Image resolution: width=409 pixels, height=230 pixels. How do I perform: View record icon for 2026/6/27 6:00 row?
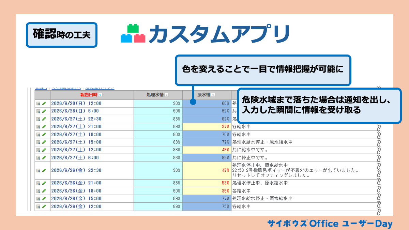[x=39, y=158]
